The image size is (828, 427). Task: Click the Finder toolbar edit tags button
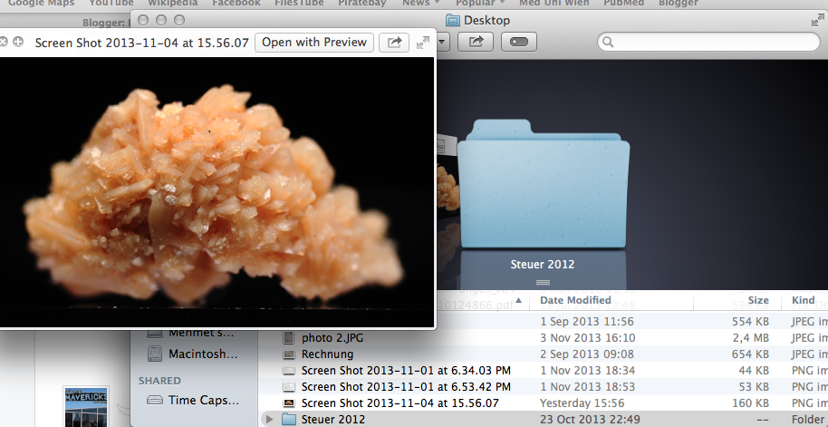click(518, 42)
